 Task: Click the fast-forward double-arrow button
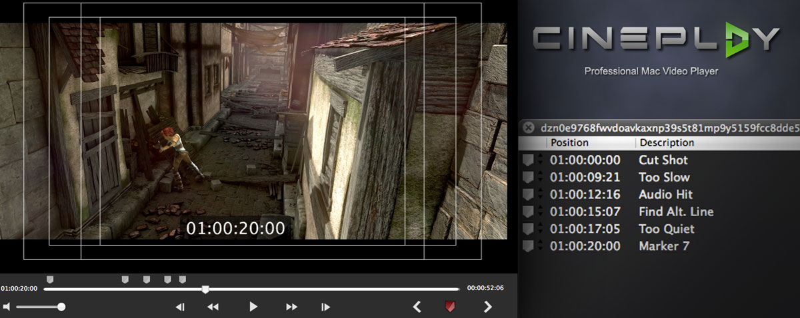coord(292,307)
